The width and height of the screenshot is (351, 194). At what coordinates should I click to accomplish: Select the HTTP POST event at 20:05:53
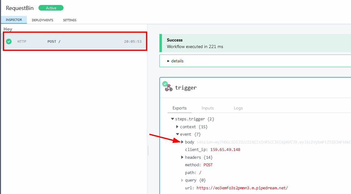tap(75, 41)
